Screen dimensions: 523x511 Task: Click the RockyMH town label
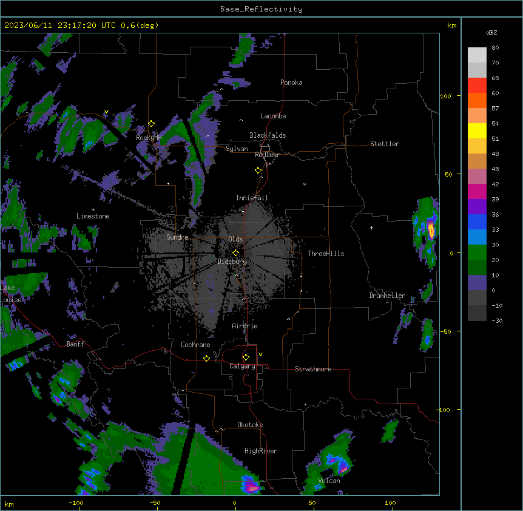tap(149, 137)
